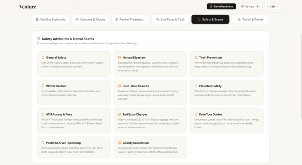
Task: Click the Theft Prevention shield icon
Action: [196, 58]
